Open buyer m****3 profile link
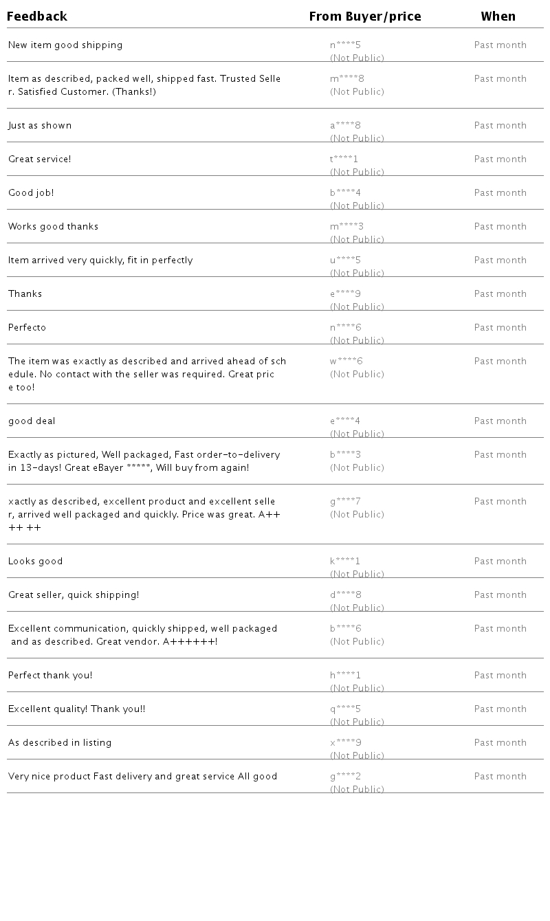 pyautogui.click(x=347, y=227)
